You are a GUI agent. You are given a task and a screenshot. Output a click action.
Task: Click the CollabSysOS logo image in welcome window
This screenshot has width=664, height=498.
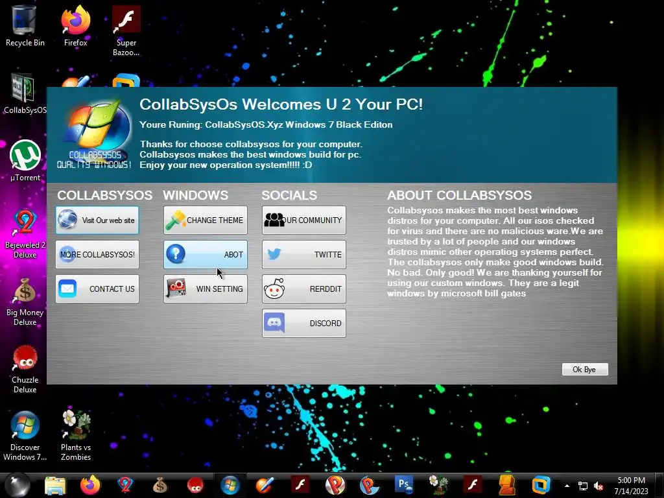pos(95,135)
